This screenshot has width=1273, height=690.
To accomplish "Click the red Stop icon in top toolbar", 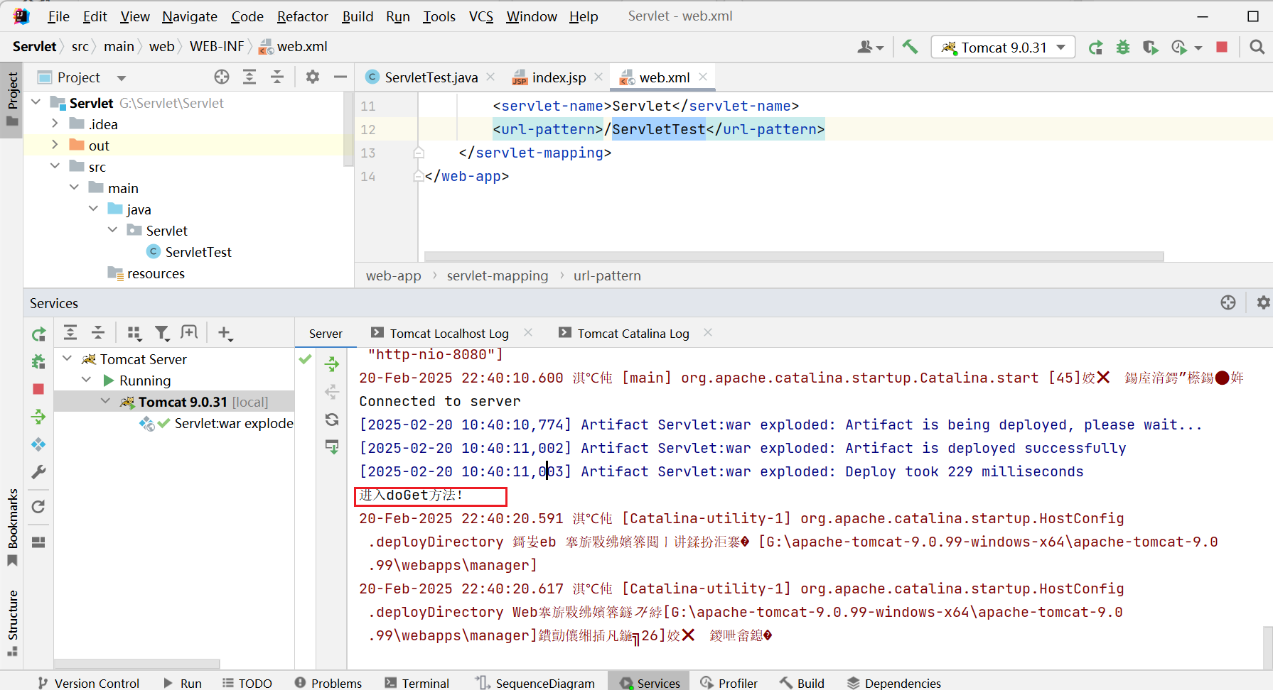I will (x=1222, y=47).
